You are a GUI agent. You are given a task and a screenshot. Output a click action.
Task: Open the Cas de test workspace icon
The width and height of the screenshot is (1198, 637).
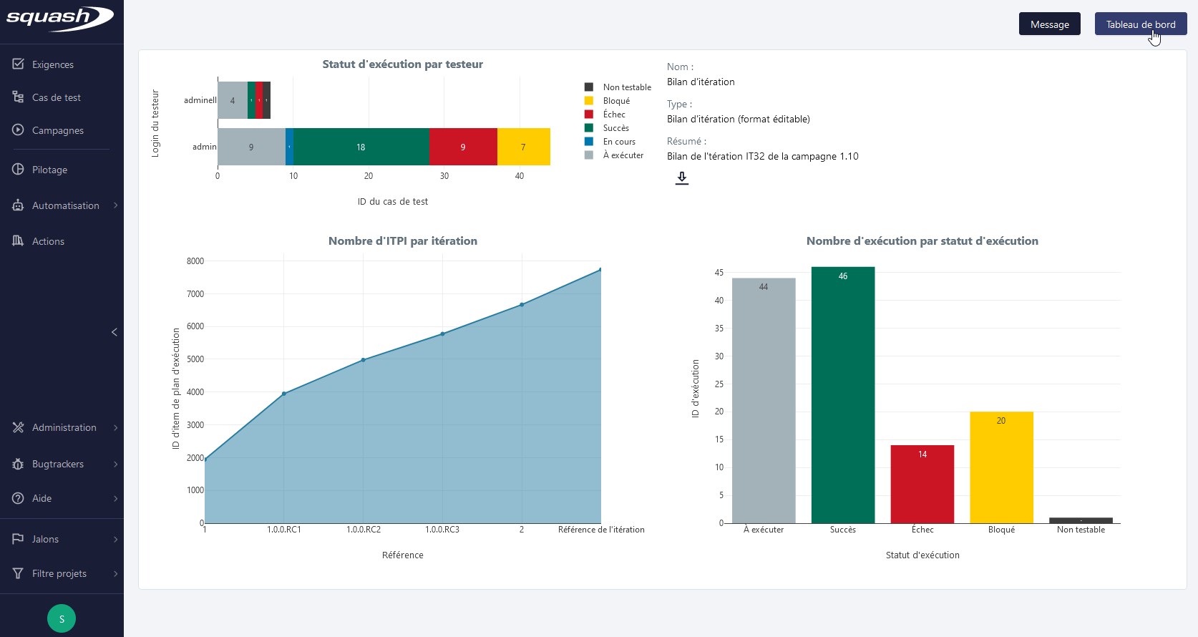click(19, 97)
